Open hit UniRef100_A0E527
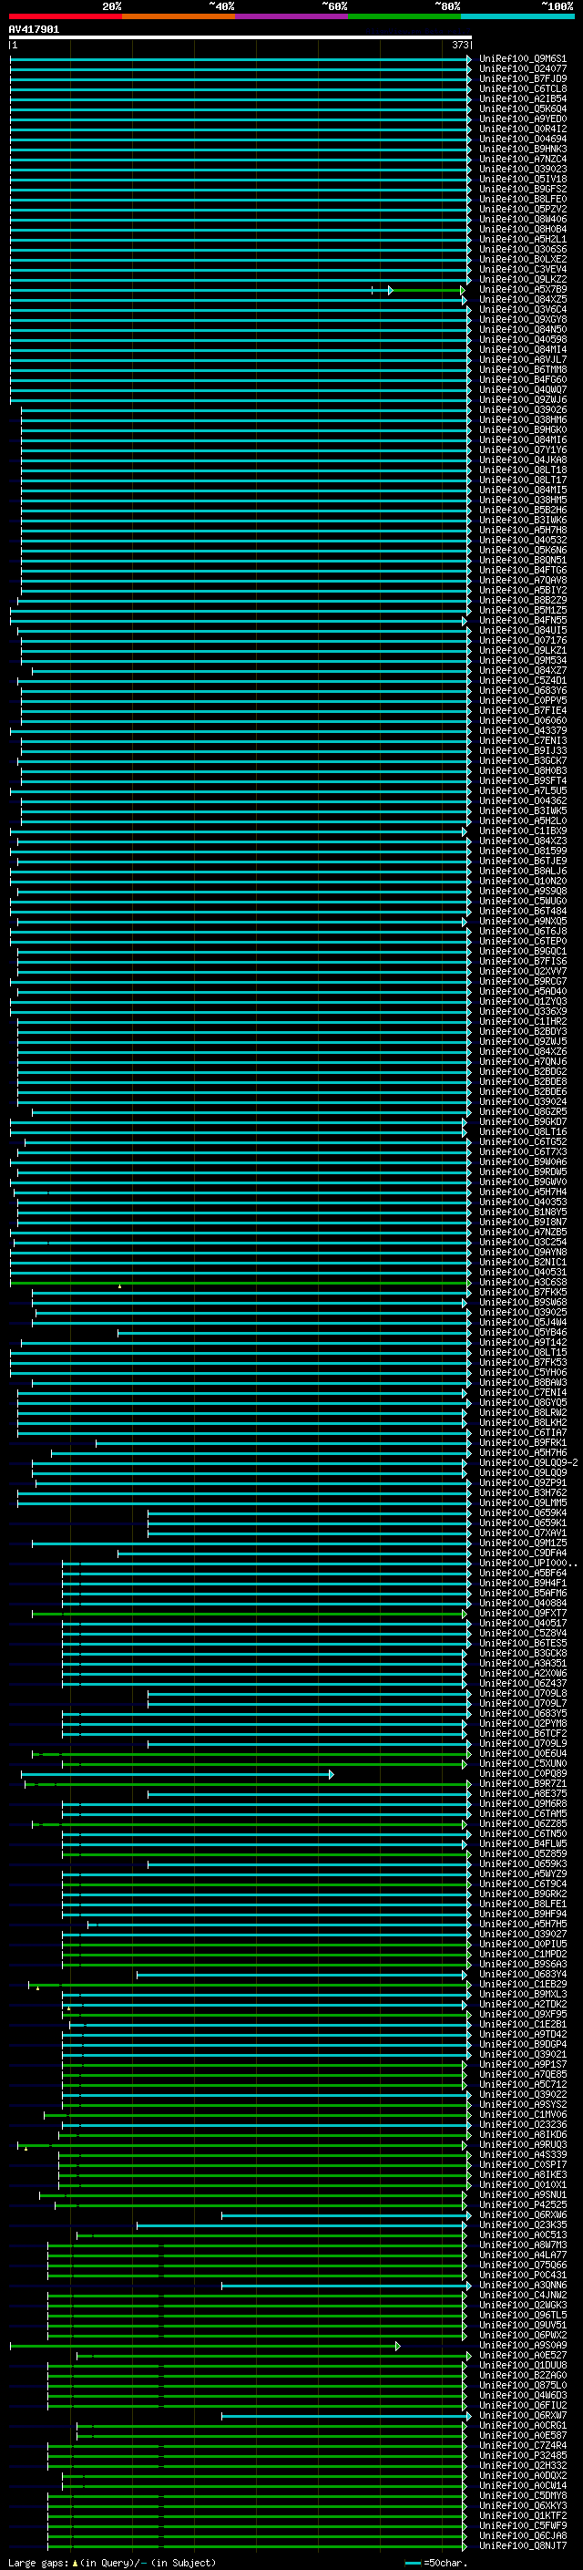The image size is (583, 2570). tap(522, 2355)
